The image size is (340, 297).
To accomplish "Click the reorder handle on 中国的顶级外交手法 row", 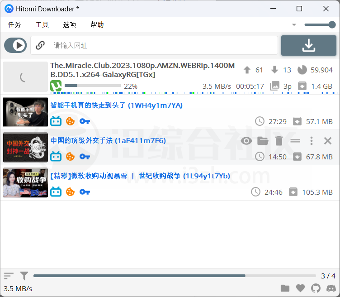I will point(295,141).
